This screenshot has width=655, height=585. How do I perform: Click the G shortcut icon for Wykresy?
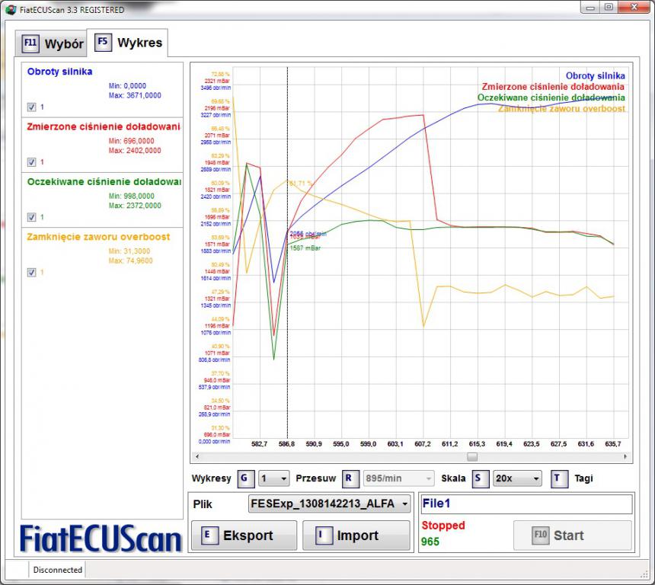(245, 478)
